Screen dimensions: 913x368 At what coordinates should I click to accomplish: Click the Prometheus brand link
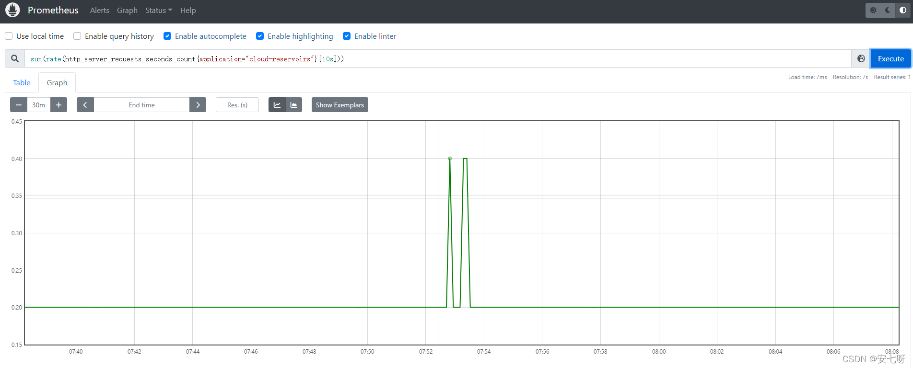click(53, 10)
